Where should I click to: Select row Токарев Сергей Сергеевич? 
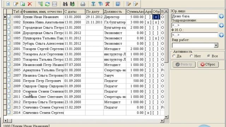[84, 49]
